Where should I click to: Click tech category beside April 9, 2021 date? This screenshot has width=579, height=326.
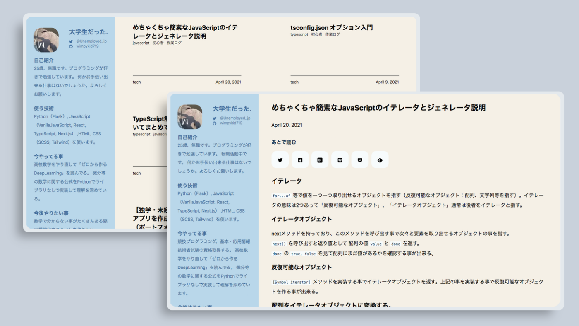click(294, 82)
